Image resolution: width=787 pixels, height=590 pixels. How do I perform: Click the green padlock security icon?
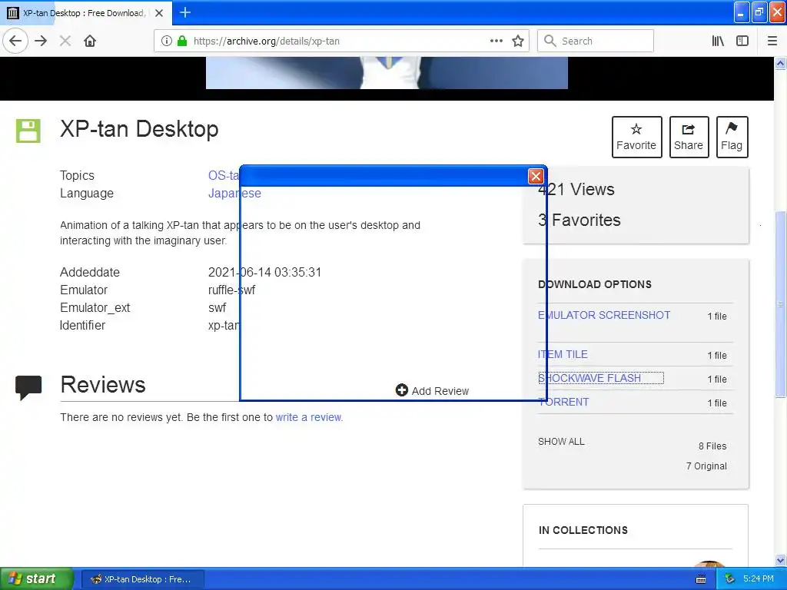pos(182,41)
